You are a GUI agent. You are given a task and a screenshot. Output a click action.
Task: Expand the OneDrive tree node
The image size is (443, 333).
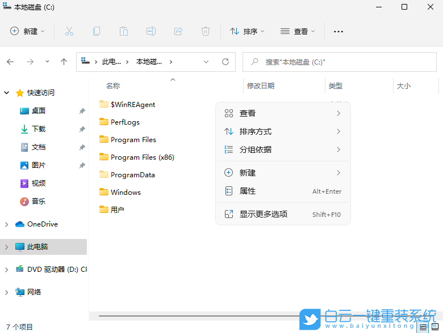6,224
